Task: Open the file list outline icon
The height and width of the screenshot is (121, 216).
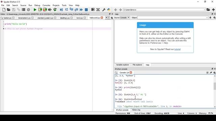Action: pos(24,10)
